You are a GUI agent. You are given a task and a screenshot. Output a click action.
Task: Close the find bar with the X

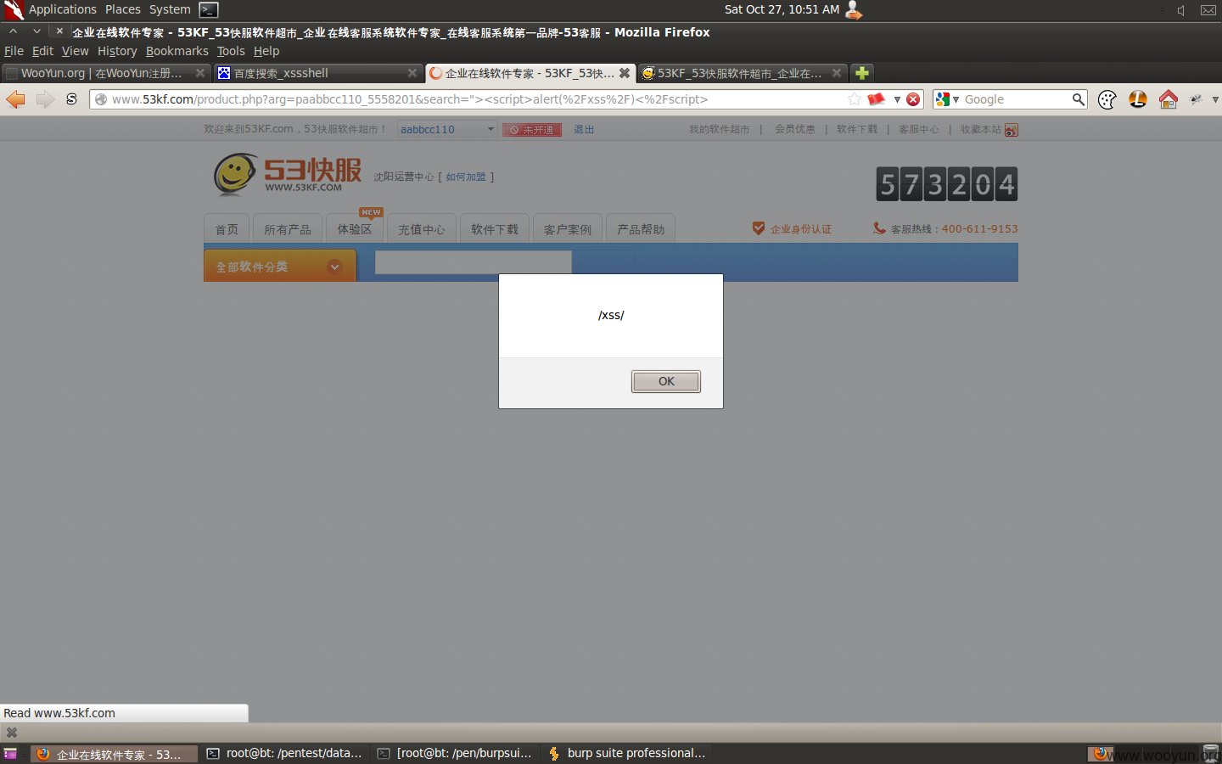click(12, 733)
